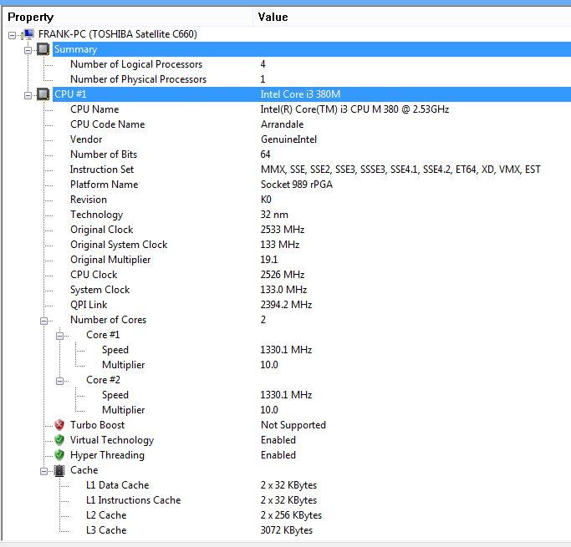
Task: Select the Summary row
Action: 312,49
